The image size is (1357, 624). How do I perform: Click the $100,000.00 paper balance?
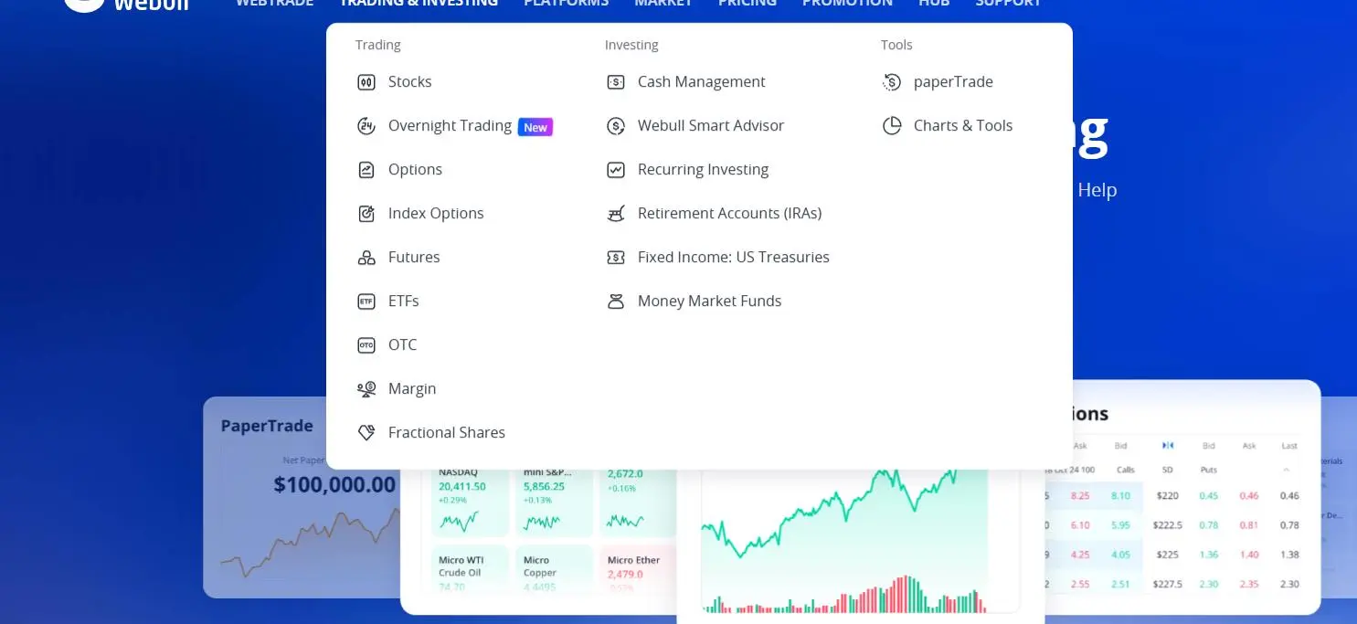334,484
